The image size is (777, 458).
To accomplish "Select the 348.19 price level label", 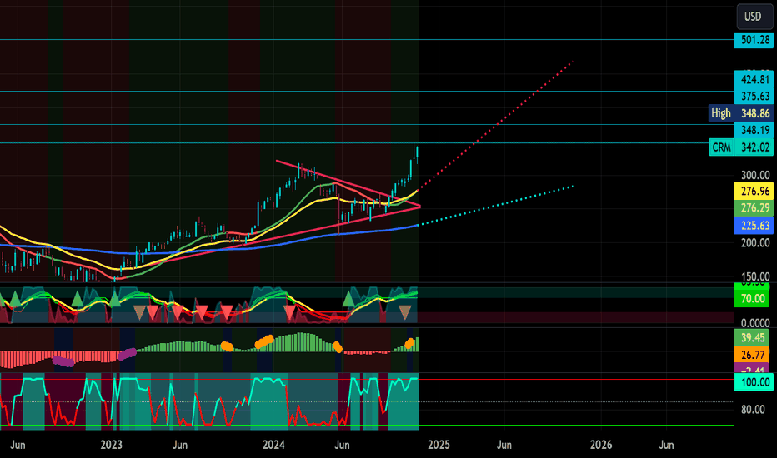I will [754, 130].
